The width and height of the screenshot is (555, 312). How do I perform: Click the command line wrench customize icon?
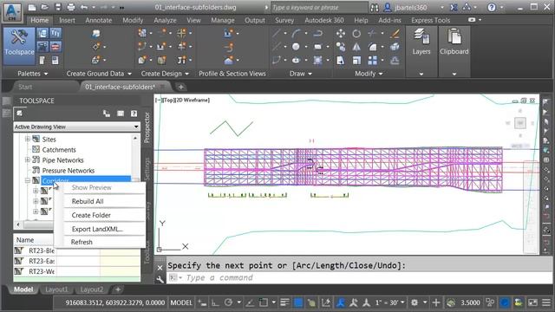click(x=160, y=279)
